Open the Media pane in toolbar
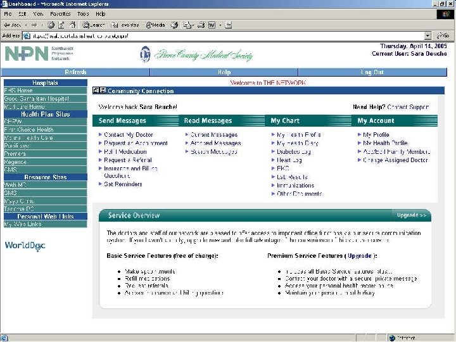The width and height of the screenshot is (456, 342). (155, 25)
